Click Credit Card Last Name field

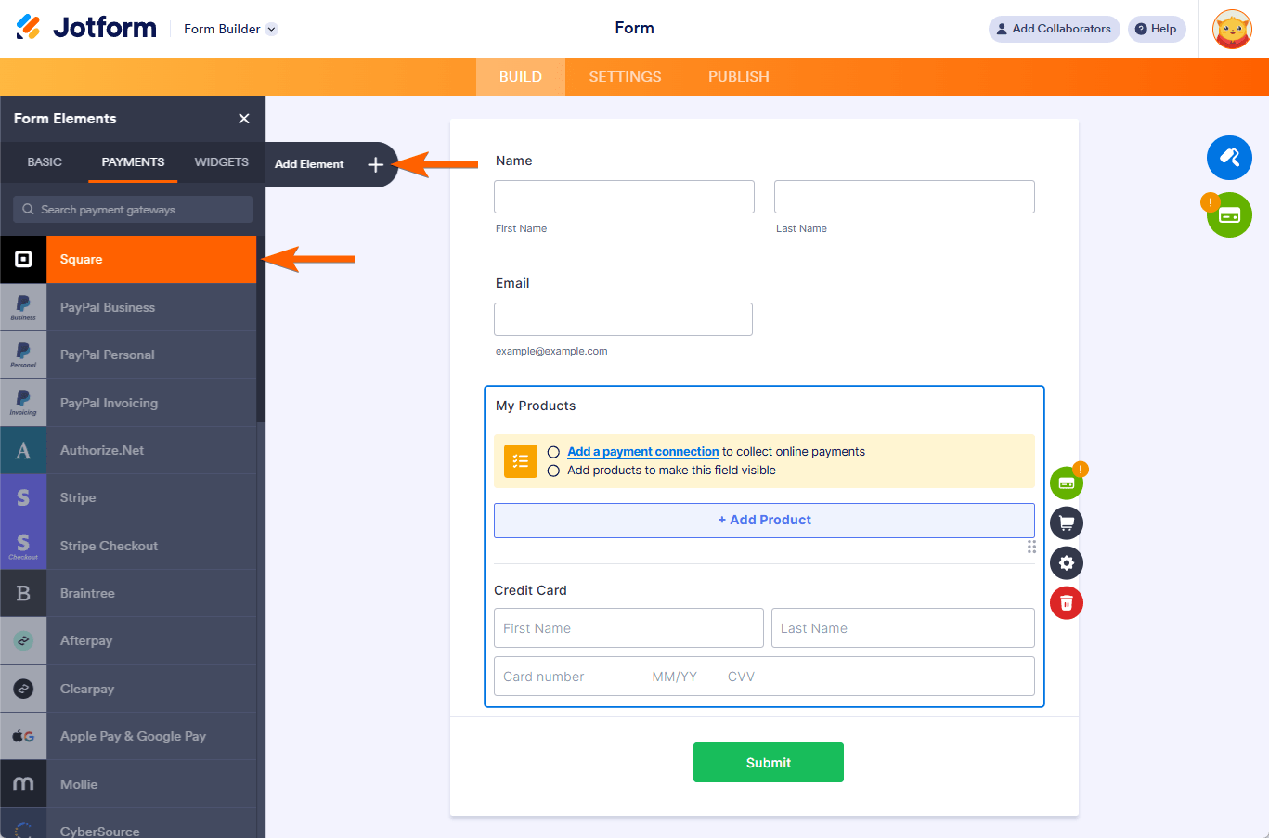pos(903,628)
